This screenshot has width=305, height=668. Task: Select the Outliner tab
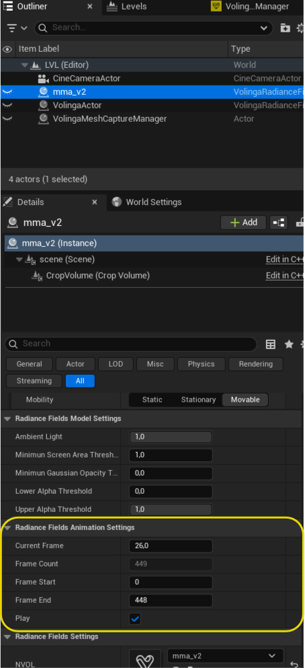point(32,7)
